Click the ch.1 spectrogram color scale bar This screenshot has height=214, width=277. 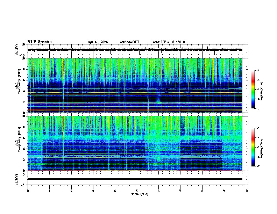(253, 90)
